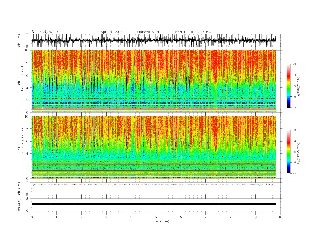Click time axis tick label '5'

pos(156,217)
